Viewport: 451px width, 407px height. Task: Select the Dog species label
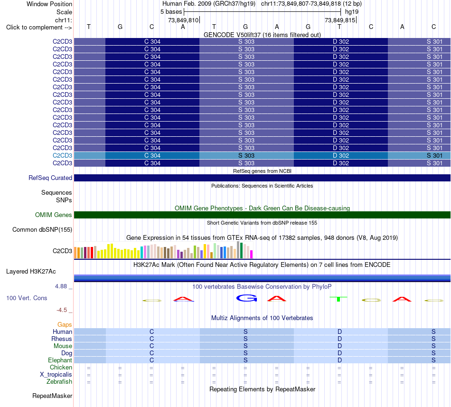click(67, 353)
